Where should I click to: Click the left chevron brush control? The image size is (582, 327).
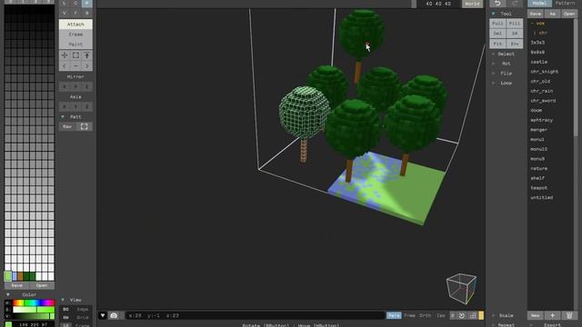click(x=65, y=66)
